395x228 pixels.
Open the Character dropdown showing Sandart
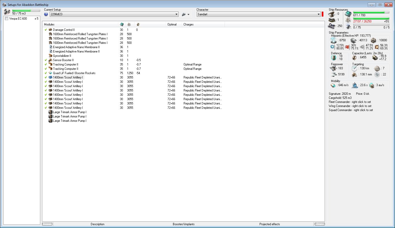point(259,14)
